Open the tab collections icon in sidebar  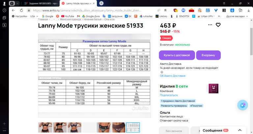(4, 18)
